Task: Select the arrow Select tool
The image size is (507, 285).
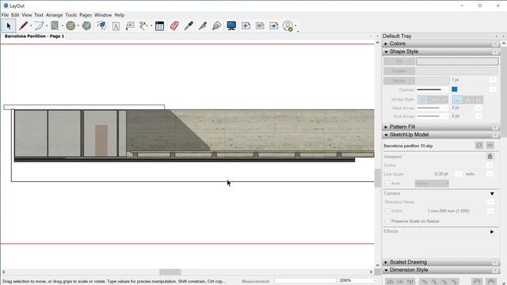Action: pos(9,26)
